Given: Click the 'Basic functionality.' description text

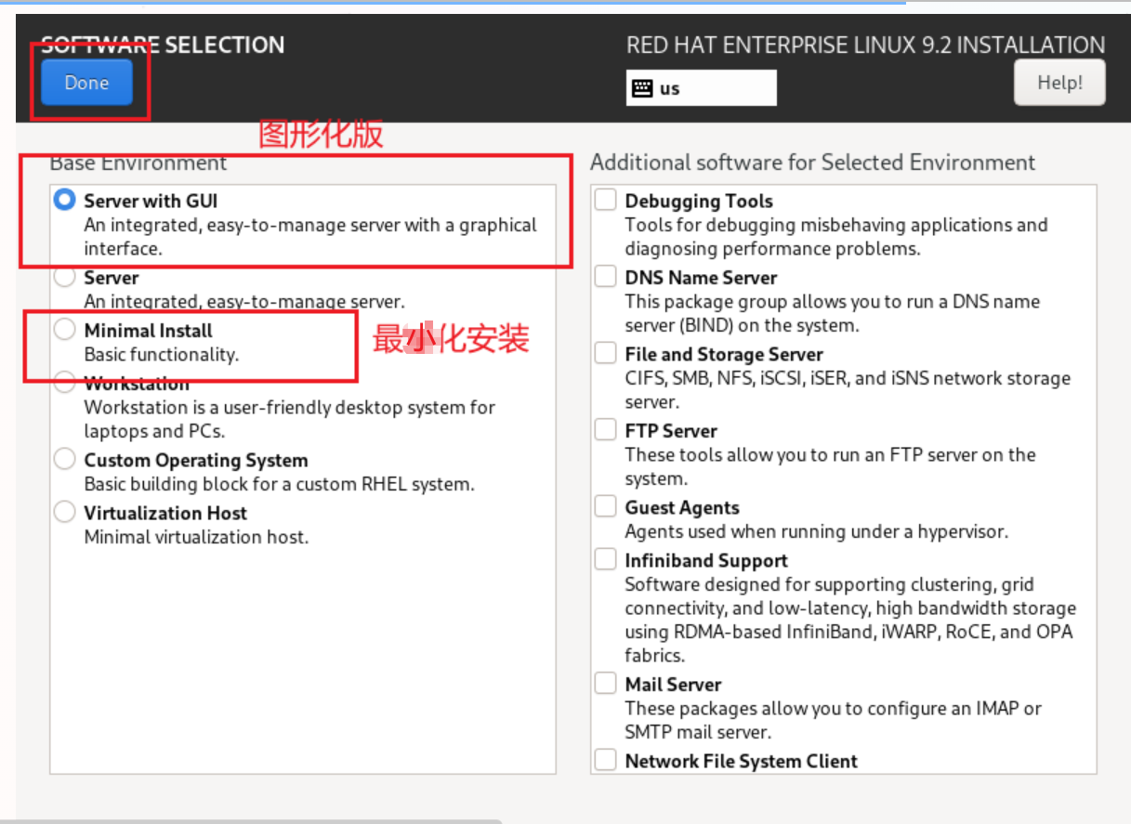Looking at the screenshot, I should coord(162,355).
